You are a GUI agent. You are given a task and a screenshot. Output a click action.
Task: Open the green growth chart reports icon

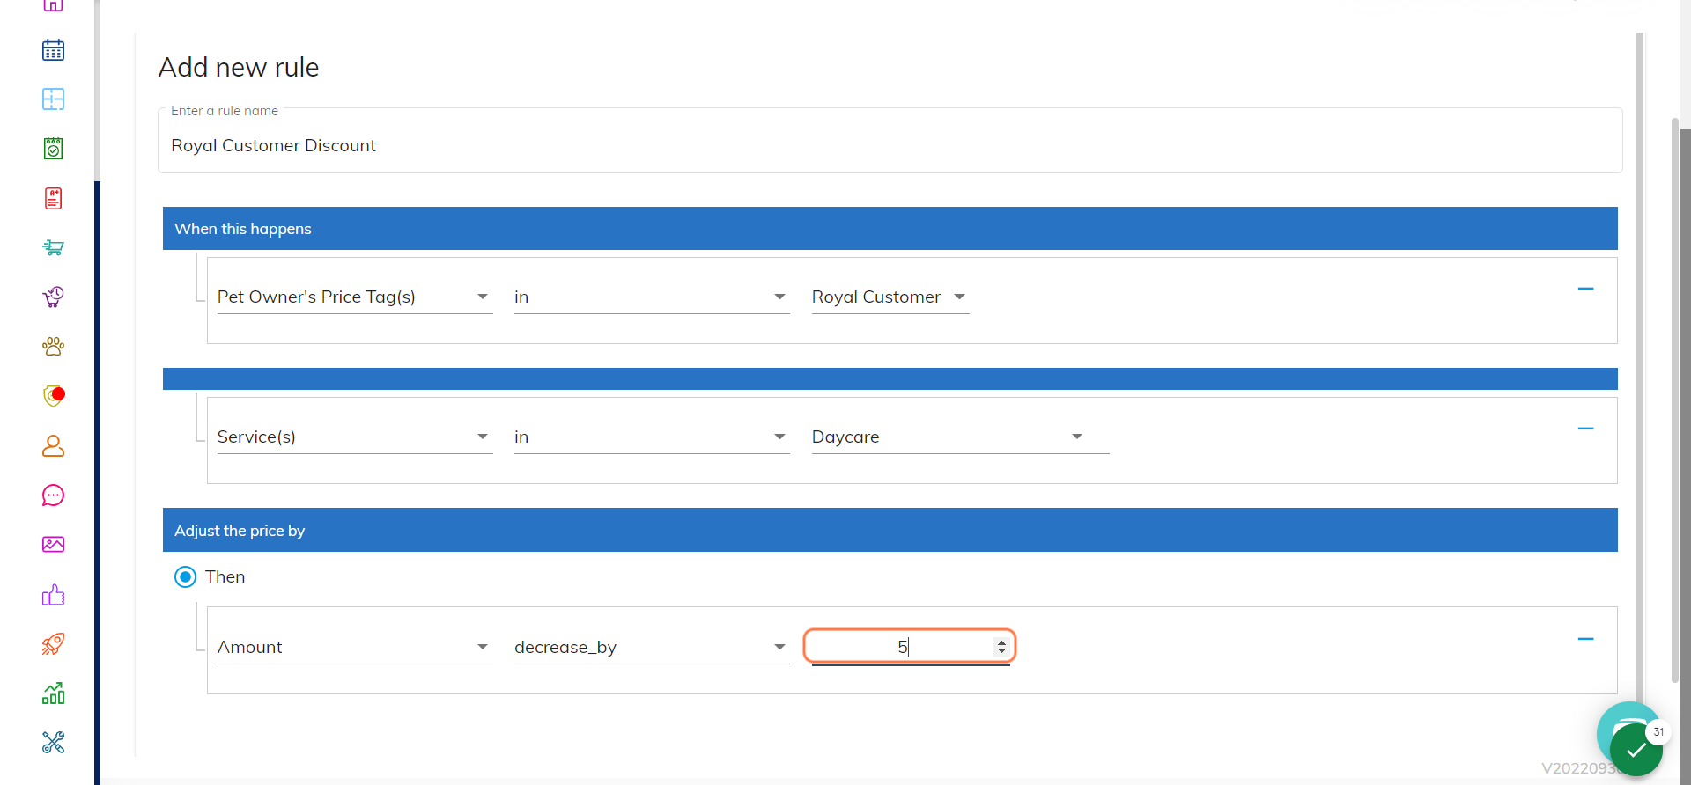(53, 693)
